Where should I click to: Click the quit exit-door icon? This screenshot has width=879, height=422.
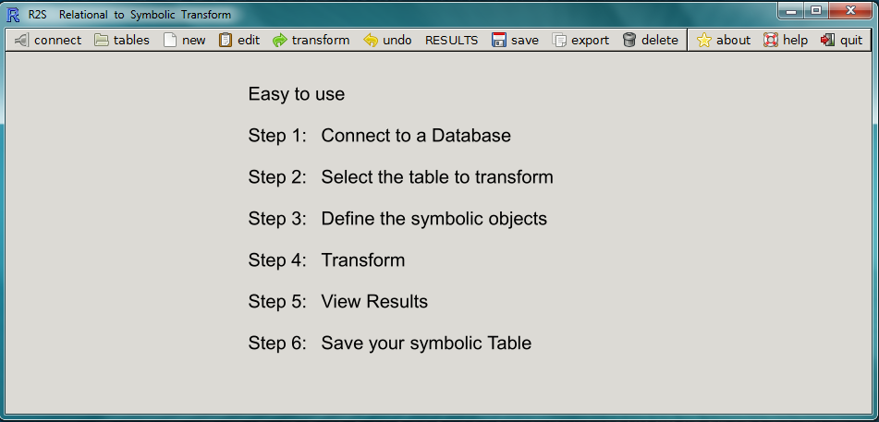(827, 40)
